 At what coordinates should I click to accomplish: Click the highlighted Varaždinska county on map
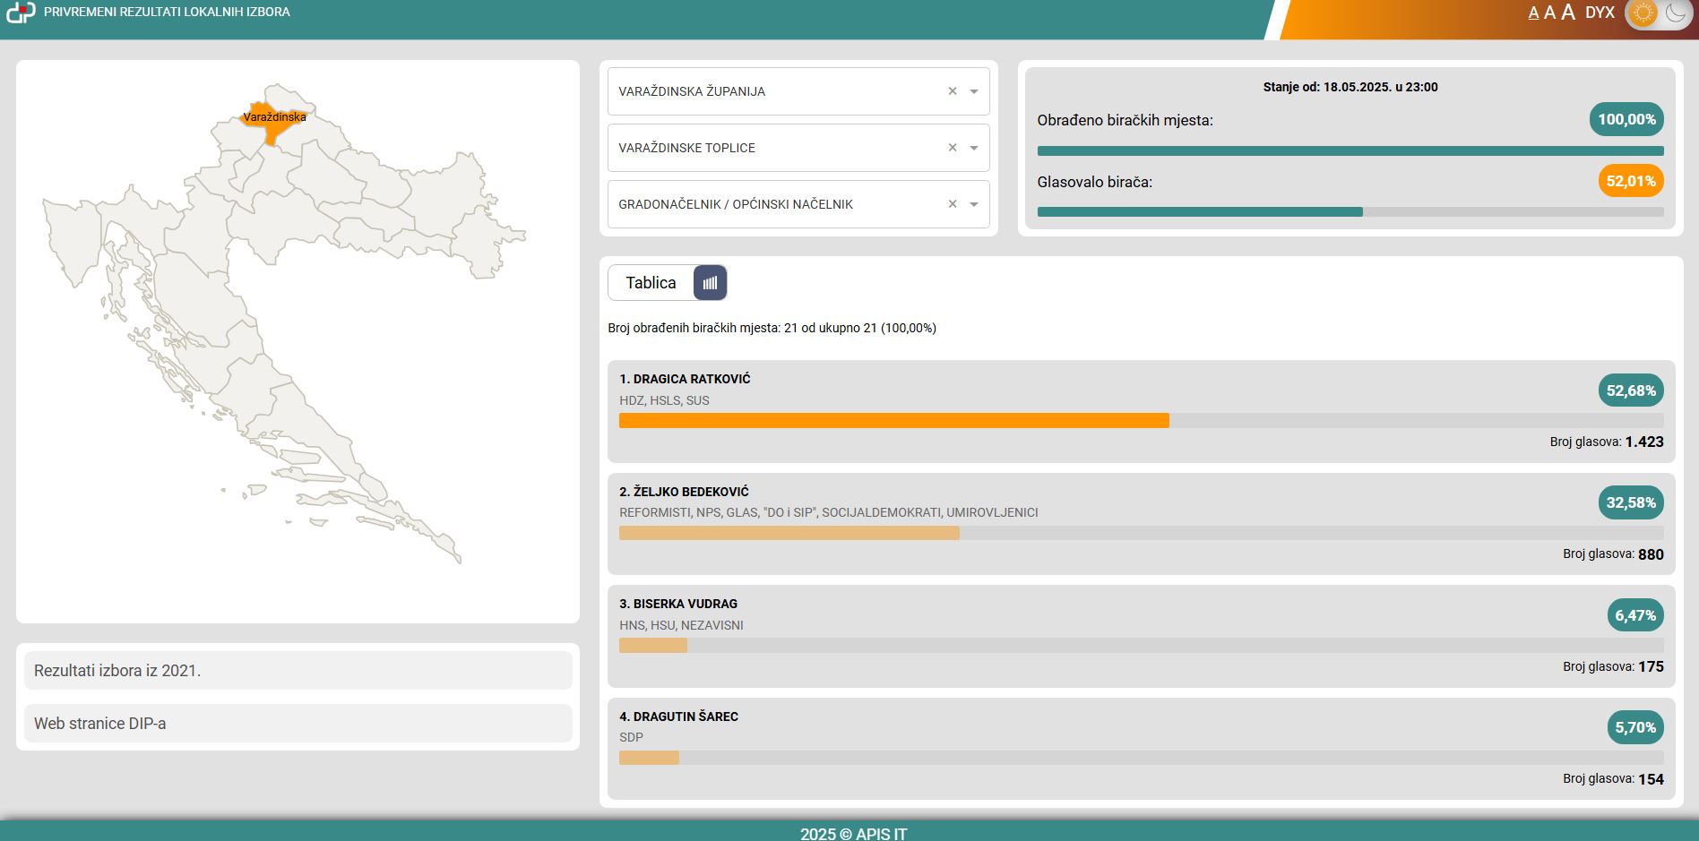(272, 124)
